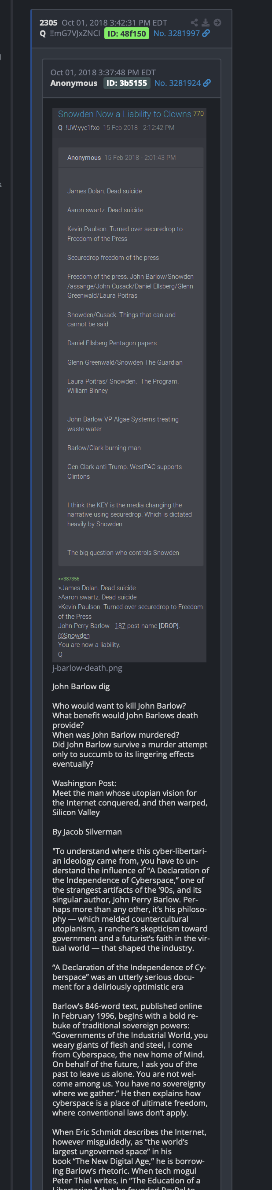
Task: Click the underlined 187 term
Action: [x=120, y=626]
